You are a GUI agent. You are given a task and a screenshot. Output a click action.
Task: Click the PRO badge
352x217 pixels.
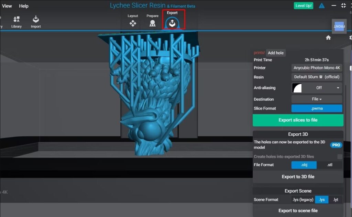pos(336,145)
